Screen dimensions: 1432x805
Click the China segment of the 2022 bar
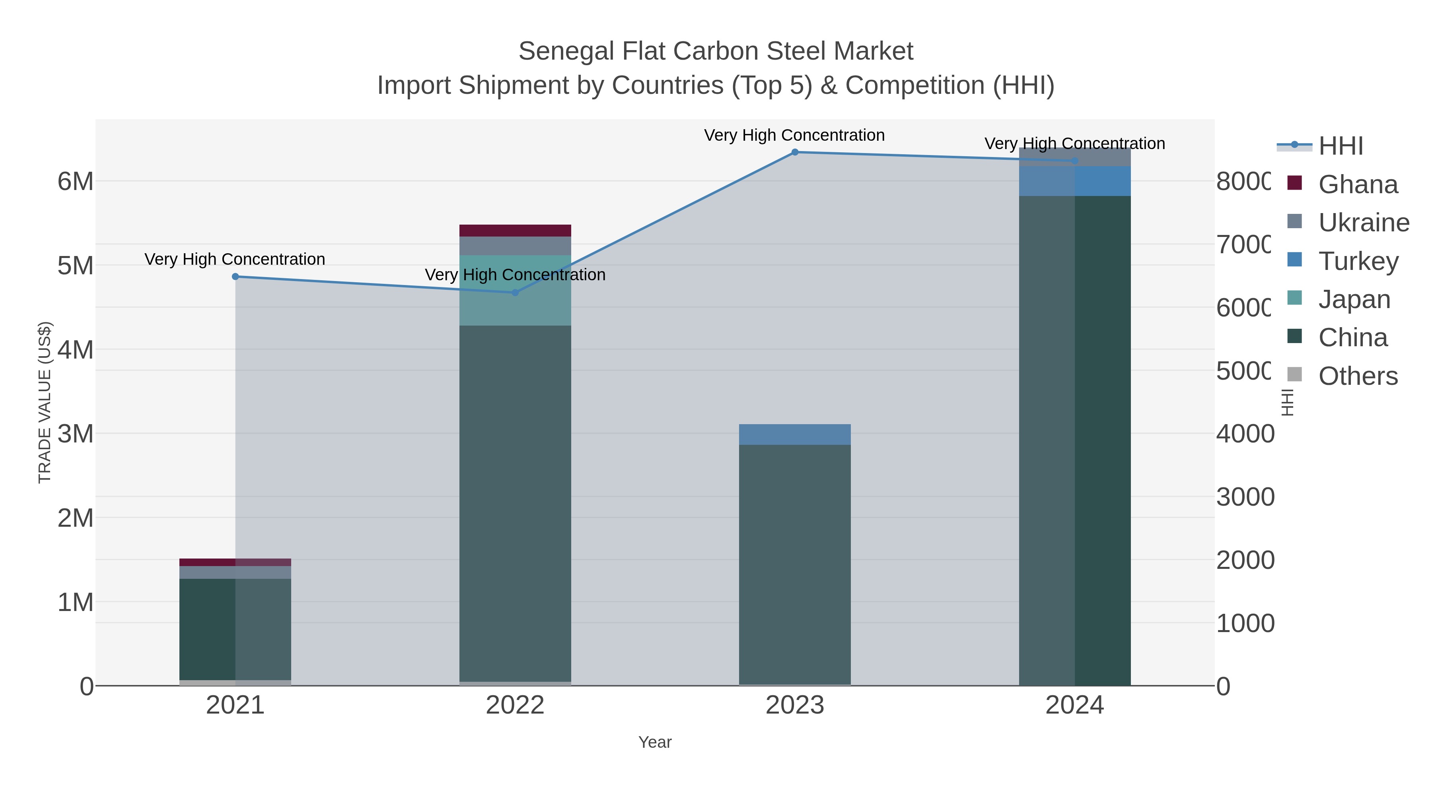[x=515, y=503]
